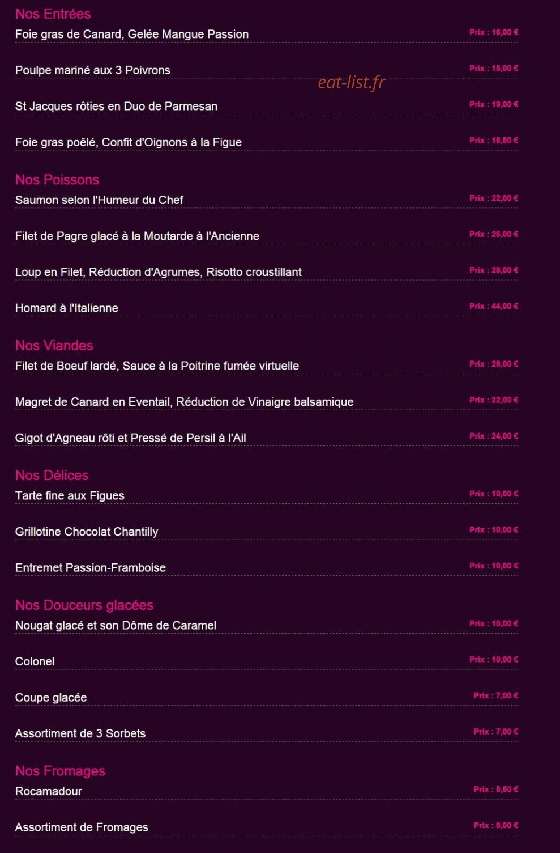
Task: Click the eat-list.fr watermark
Action: click(x=351, y=82)
